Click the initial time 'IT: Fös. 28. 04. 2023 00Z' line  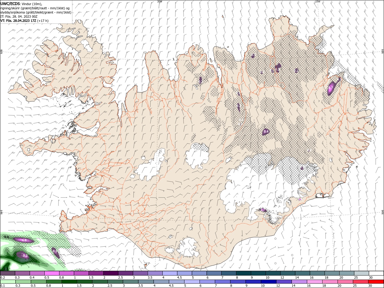[19, 16]
